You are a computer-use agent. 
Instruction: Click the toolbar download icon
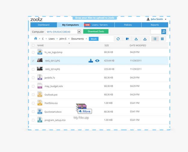pyautogui.click(x=145, y=39)
